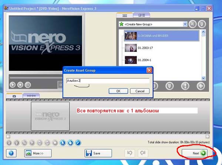
Task: Click the grey effects toolbar icon
Action: click(x=32, y=143)
